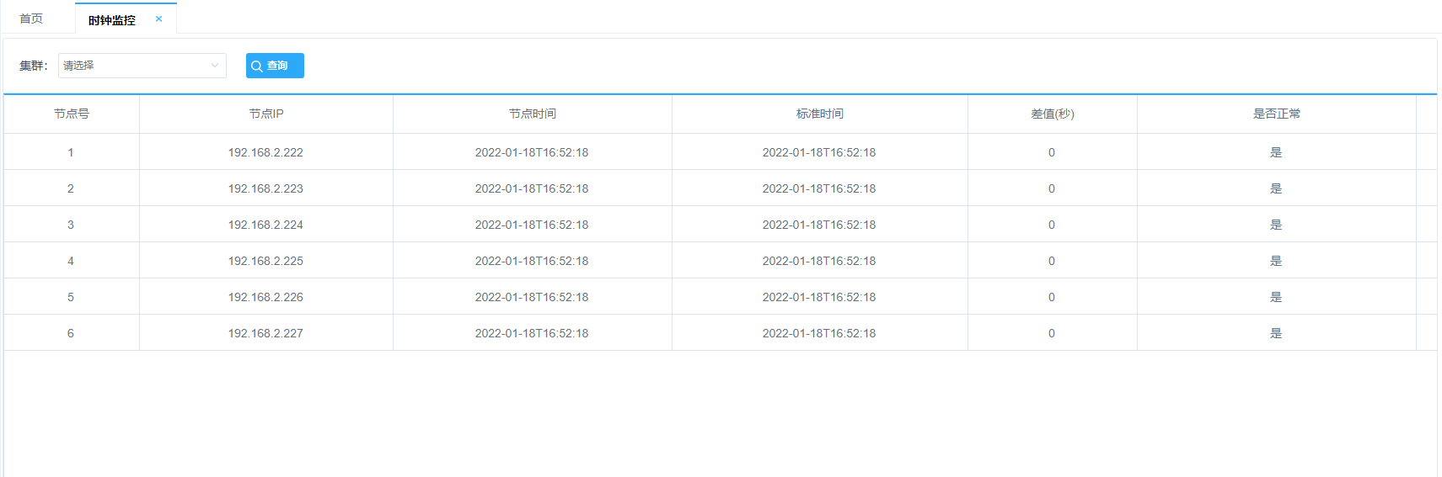
Task: Click the 节点时间 column header
Action: (533, 114)
